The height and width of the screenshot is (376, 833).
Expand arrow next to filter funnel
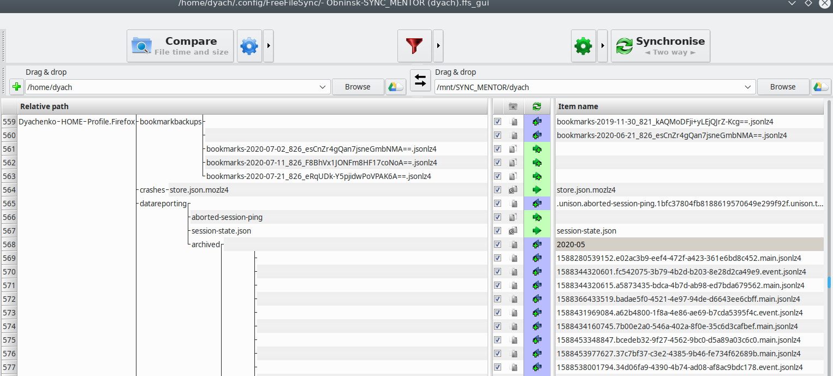tap(438, 46)
